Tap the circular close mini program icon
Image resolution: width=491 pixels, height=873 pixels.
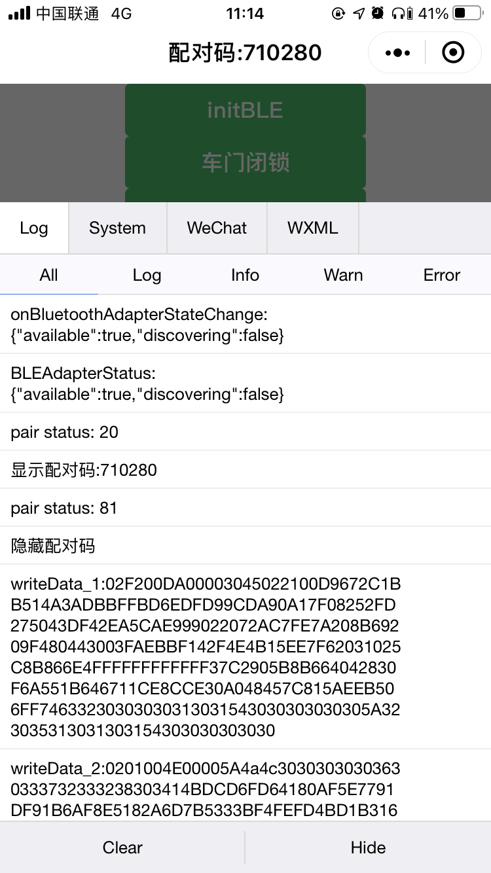(453, 53)
